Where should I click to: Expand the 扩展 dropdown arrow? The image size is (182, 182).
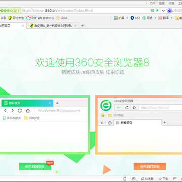[127, 18]
